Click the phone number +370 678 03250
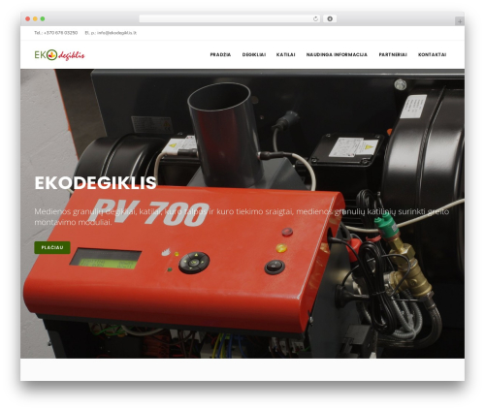Viewport: 485px width, 410px height. point(60,33)
